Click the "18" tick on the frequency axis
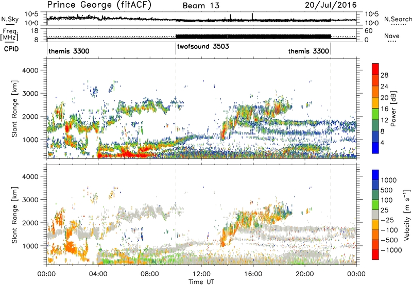 35,31
